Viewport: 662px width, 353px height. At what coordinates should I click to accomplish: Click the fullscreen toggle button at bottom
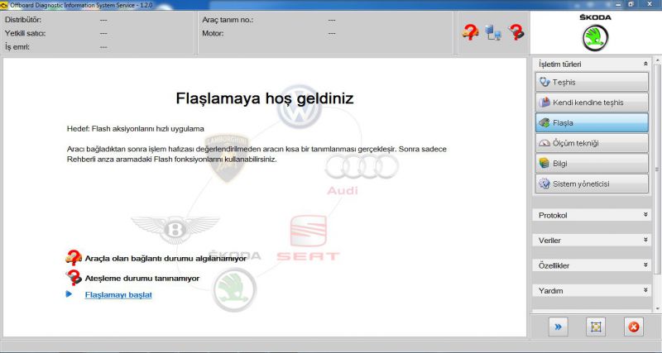(596, 327)
